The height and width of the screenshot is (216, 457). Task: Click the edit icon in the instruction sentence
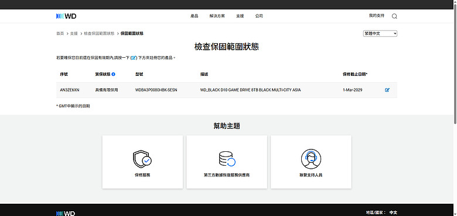click(134, 58)
